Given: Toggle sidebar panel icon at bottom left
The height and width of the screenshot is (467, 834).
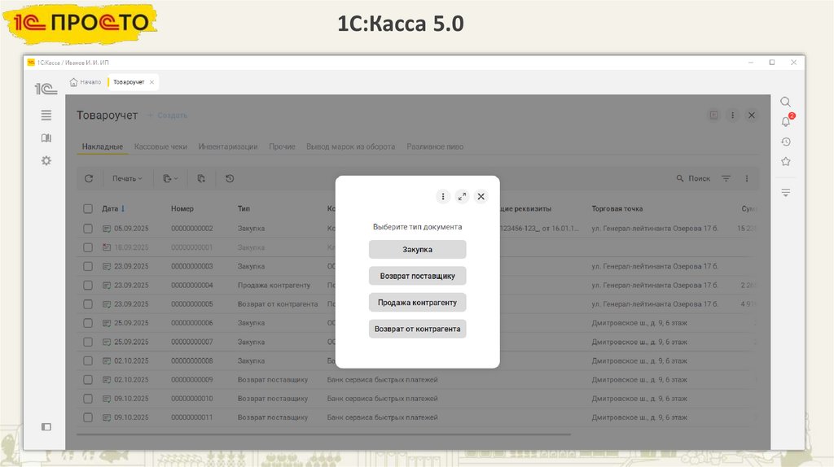Looking at the screenshot, I should tap(46, 426).
